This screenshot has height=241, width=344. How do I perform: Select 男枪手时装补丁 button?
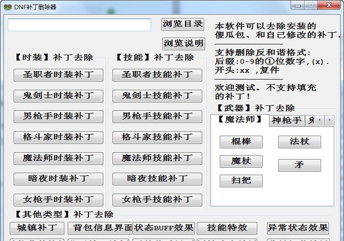tap(58, 116)
